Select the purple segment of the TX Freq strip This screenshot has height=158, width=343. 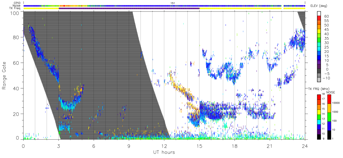pos(129,8)
